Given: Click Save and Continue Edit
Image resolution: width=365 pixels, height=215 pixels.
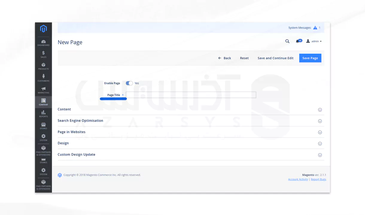Looking at the screenshot, I should point(276,58).
